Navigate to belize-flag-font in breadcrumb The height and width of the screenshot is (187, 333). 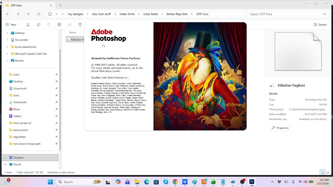pyautogui.click(x=177, y=14)
